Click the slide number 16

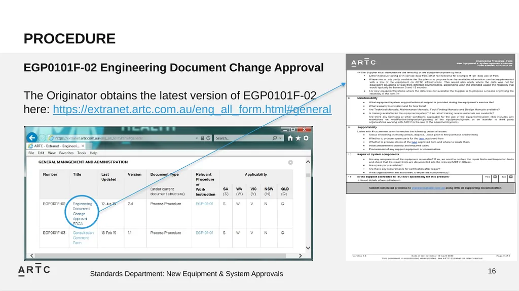492,271
